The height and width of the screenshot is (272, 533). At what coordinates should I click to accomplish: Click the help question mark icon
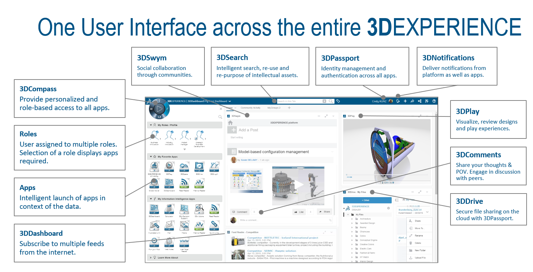point(434,101)
